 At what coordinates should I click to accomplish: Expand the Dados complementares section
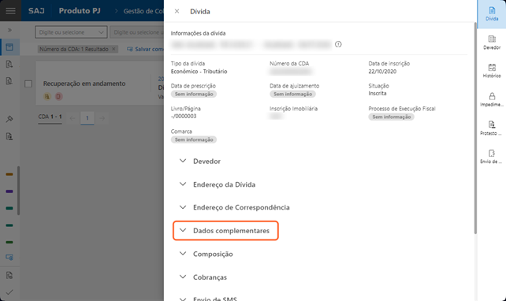coord(225,231)
